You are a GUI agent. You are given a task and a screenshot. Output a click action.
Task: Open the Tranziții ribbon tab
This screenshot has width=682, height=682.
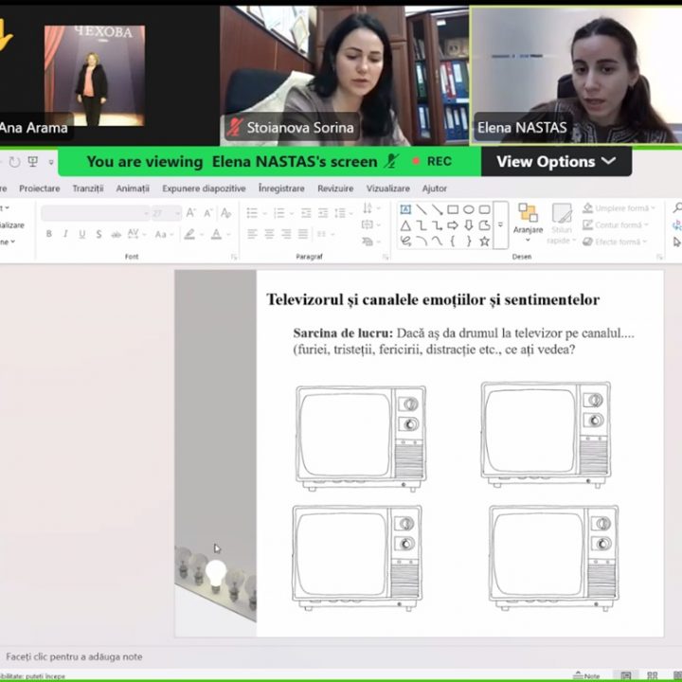click(88, 188)
